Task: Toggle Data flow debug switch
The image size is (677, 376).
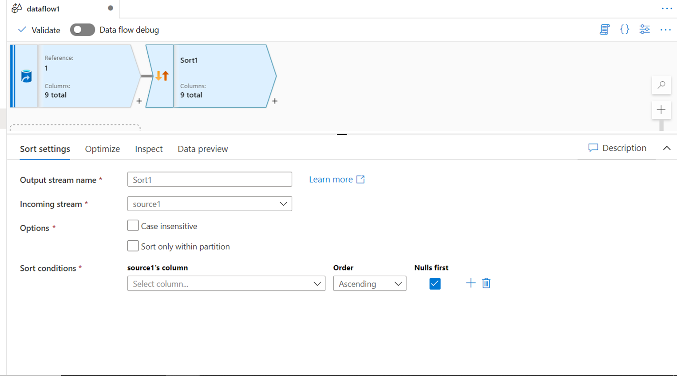Action: [x=83, y=30]
